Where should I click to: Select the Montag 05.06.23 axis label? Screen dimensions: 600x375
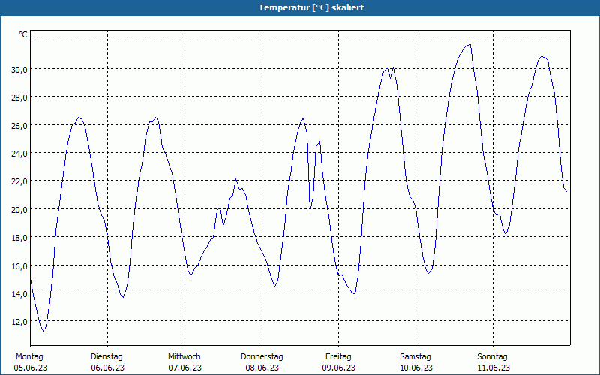point(30,362)
